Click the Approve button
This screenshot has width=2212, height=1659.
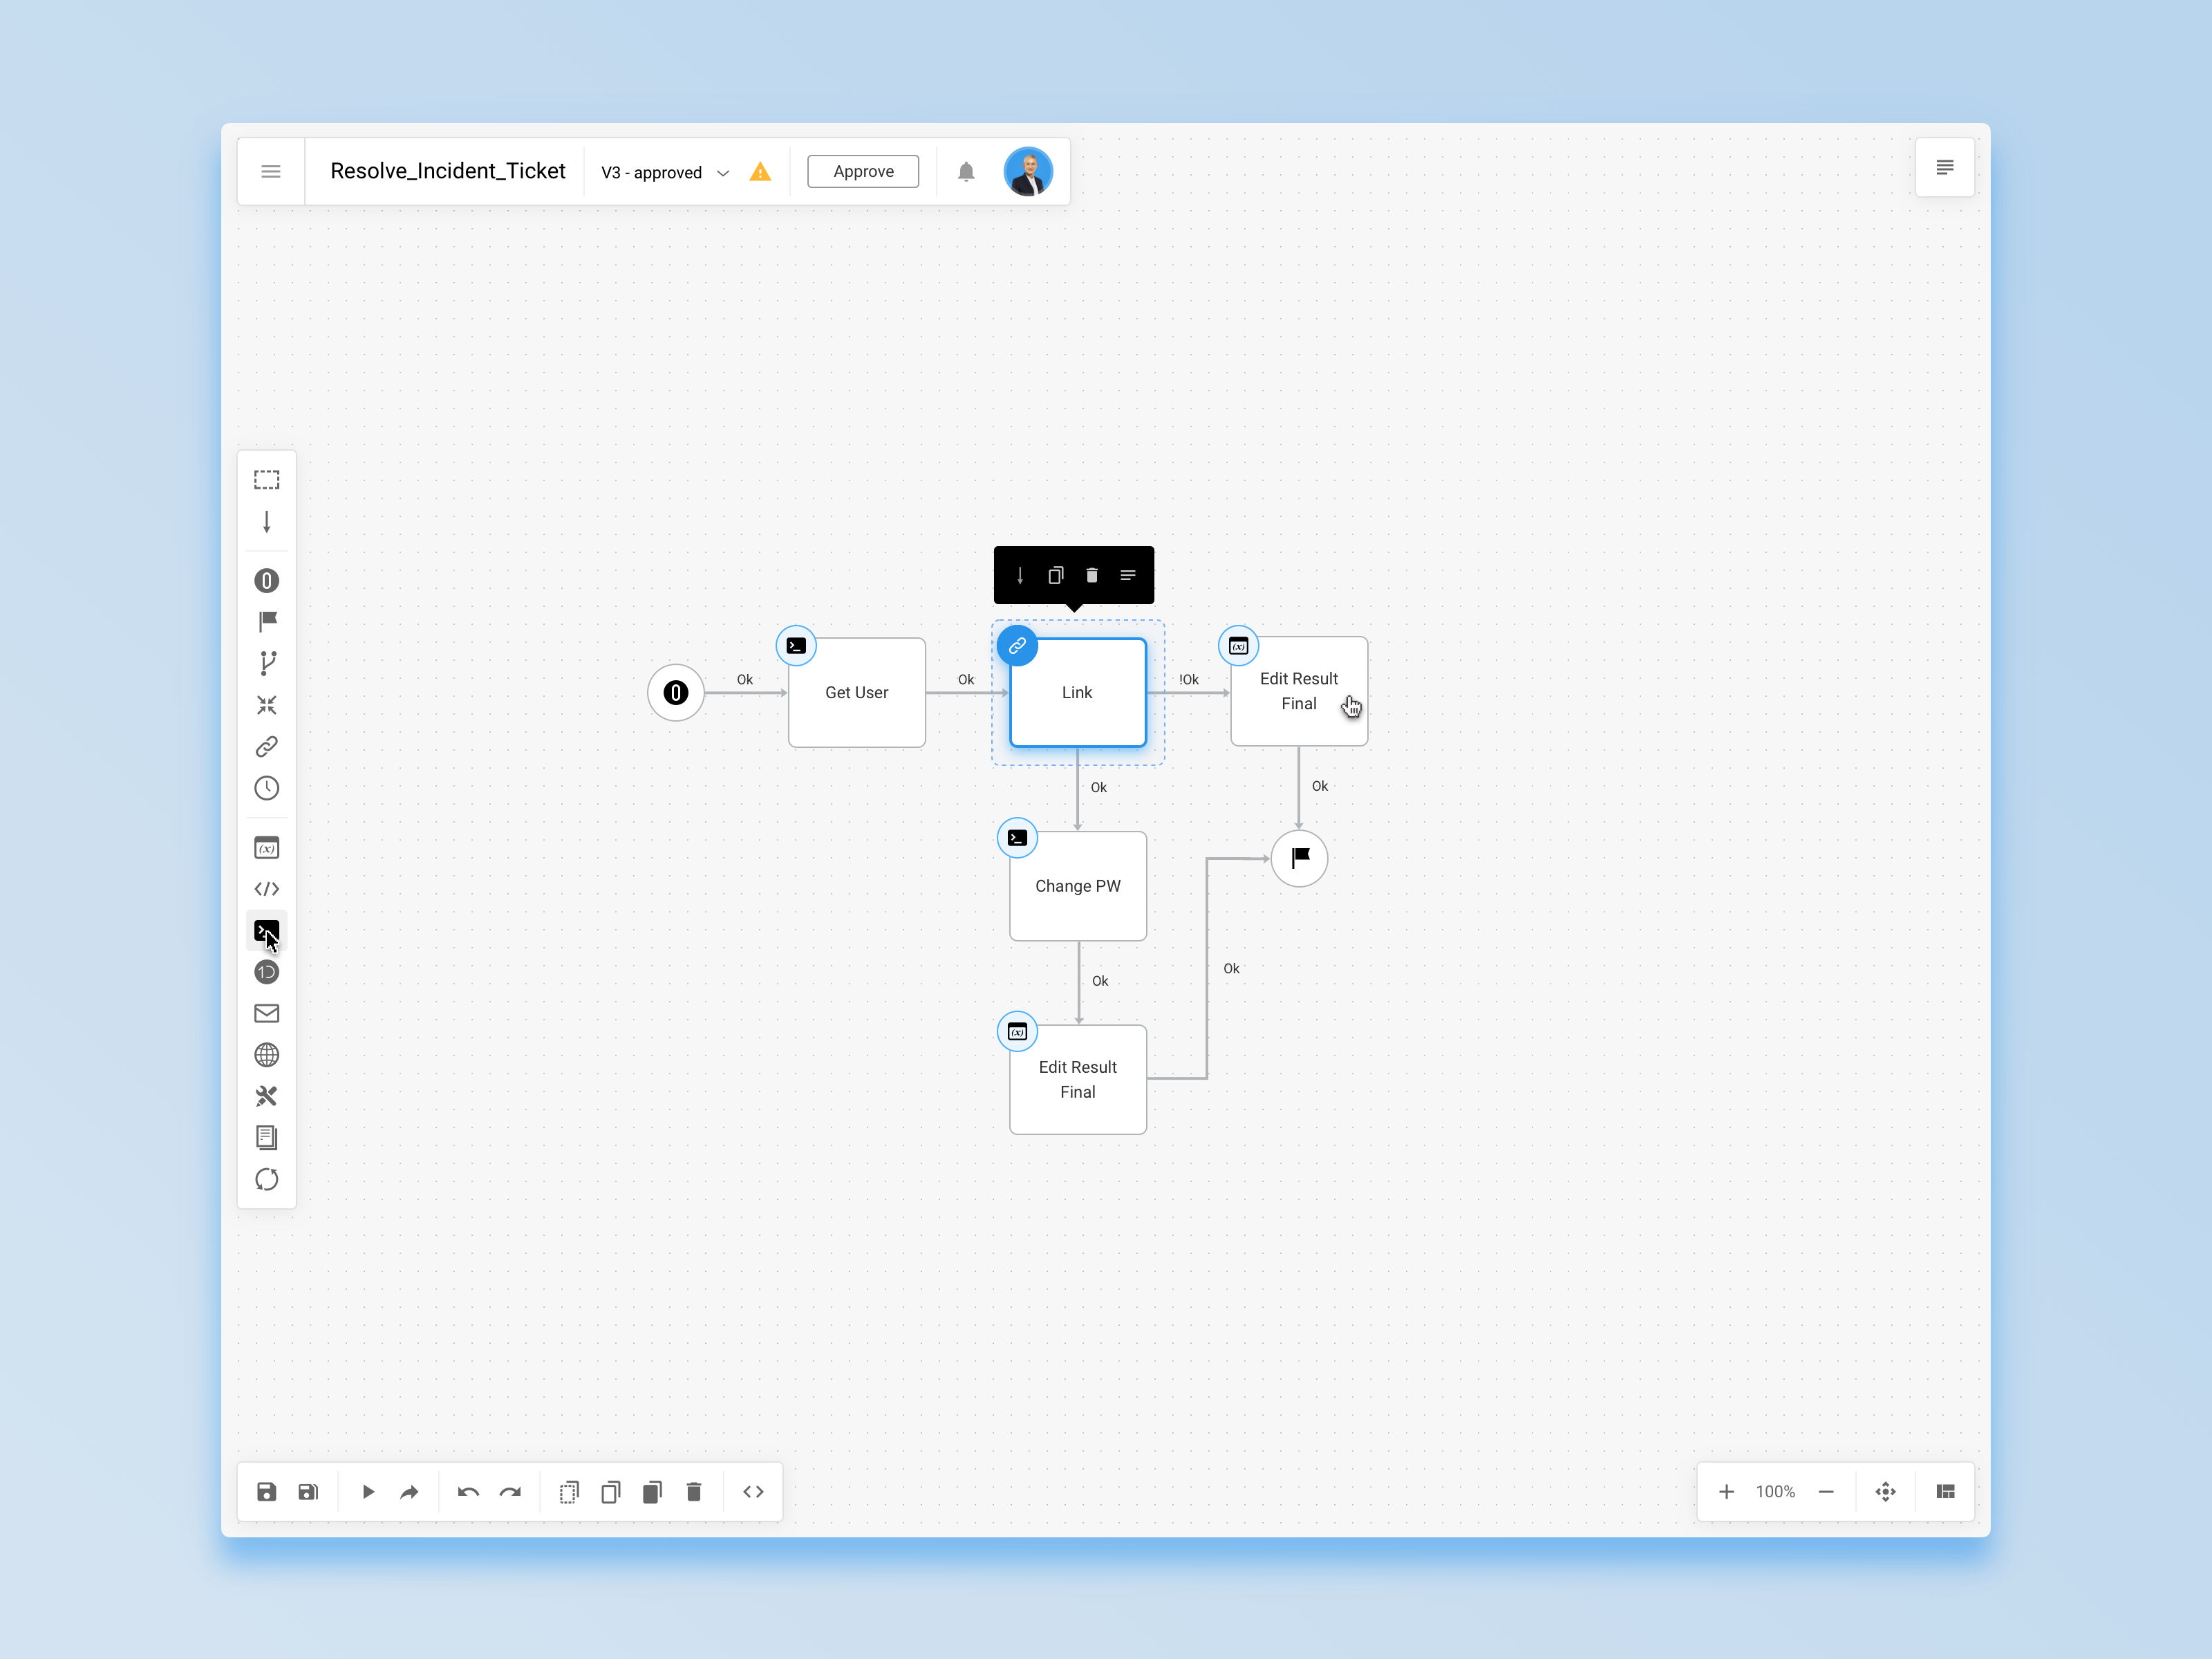click(x=863, y=171)
